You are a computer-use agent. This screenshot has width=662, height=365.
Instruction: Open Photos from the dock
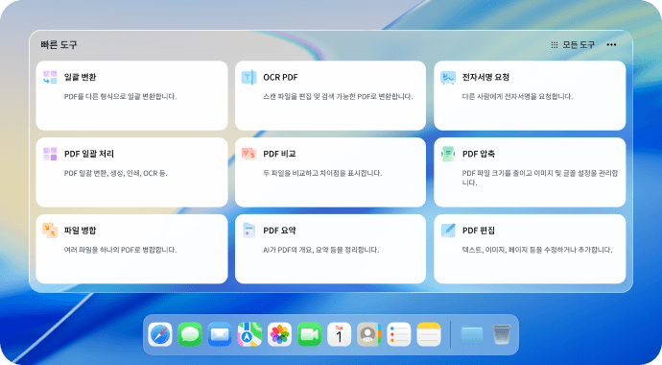[x=279, y=334]
